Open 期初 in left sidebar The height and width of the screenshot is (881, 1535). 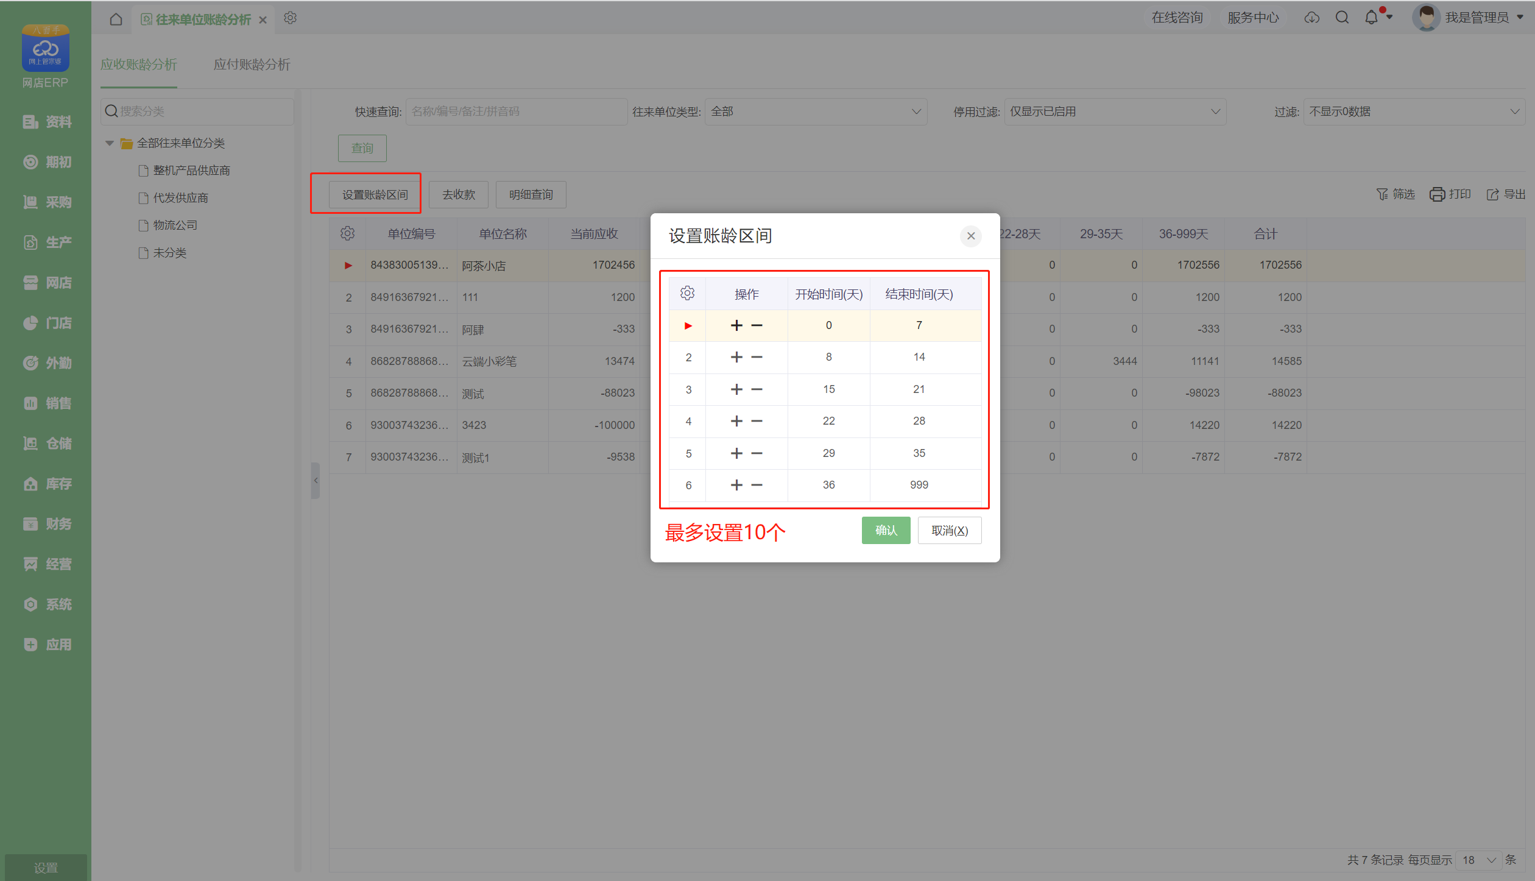(x=46, y=162)
